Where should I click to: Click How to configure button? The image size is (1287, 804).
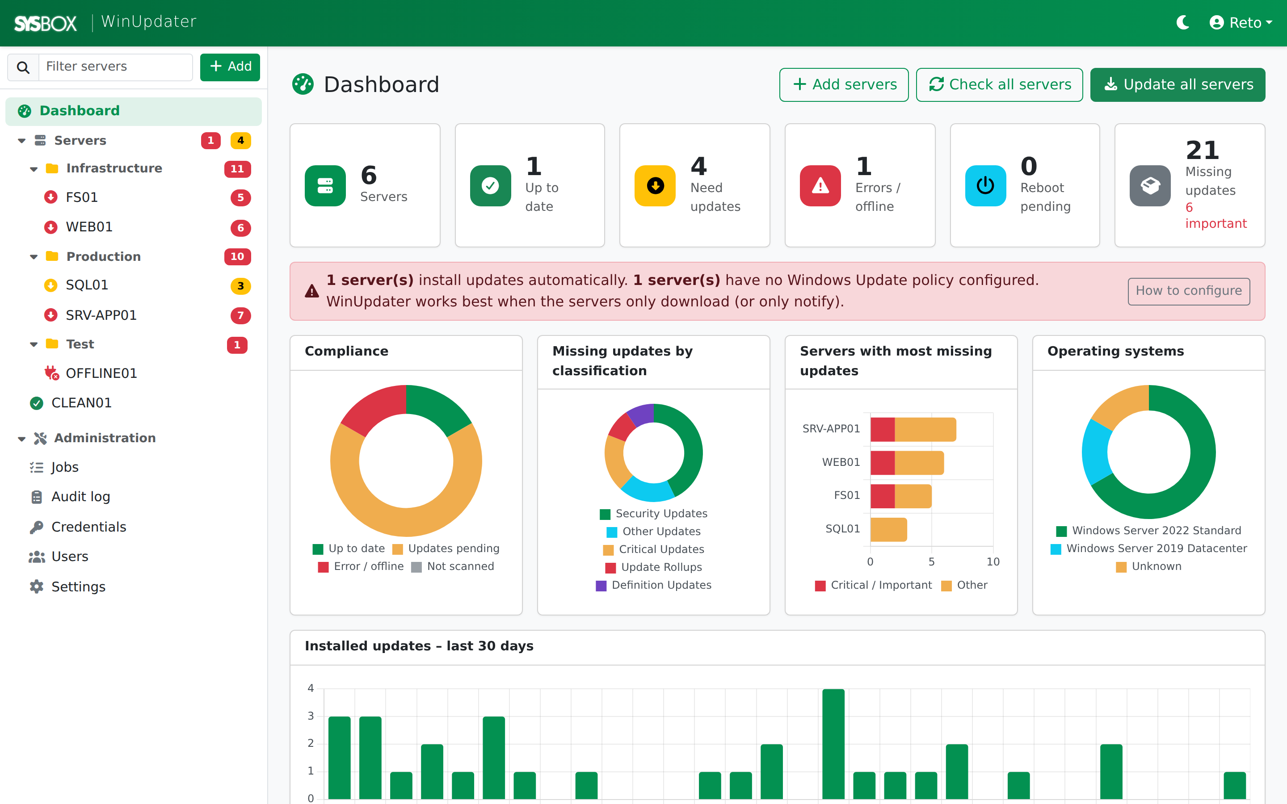coord(1189,291)
